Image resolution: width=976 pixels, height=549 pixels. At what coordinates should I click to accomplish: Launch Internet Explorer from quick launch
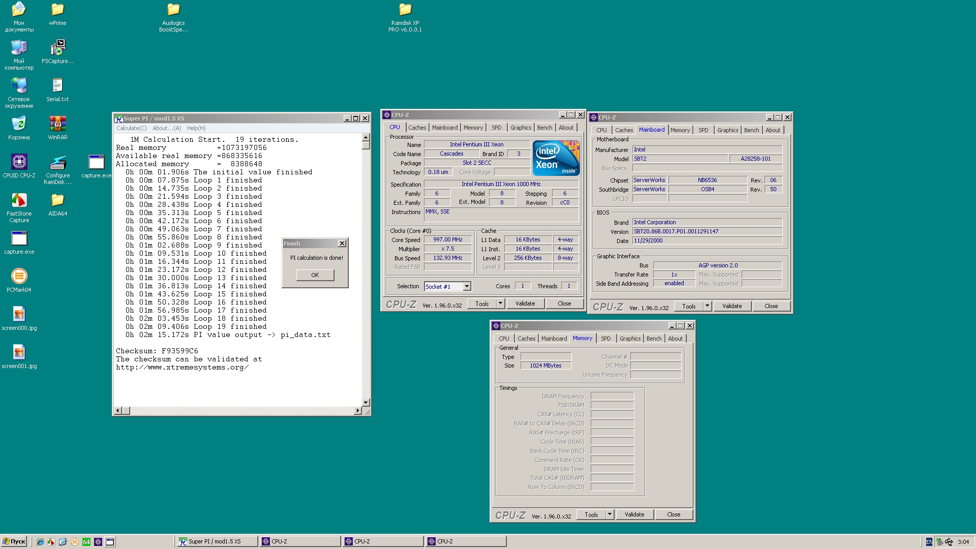coord(40,542)
